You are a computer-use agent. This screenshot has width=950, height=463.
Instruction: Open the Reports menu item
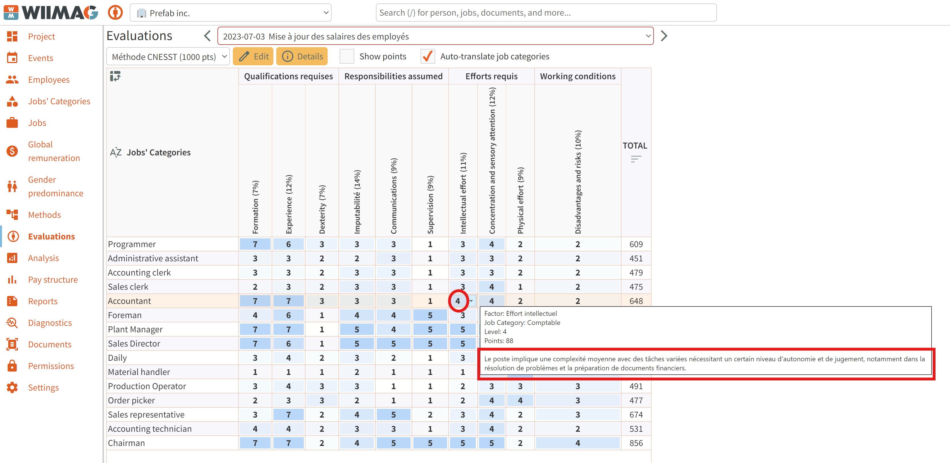[x=43, y=301]
